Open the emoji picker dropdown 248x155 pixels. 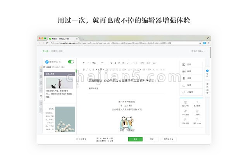click(149, 63)
